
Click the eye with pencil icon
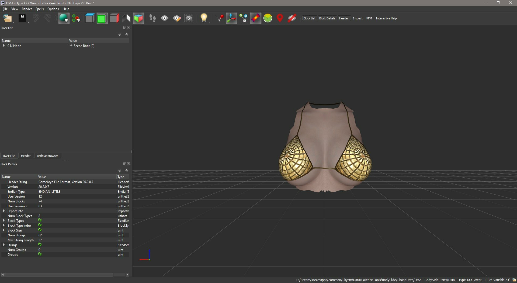click(177, 18)
